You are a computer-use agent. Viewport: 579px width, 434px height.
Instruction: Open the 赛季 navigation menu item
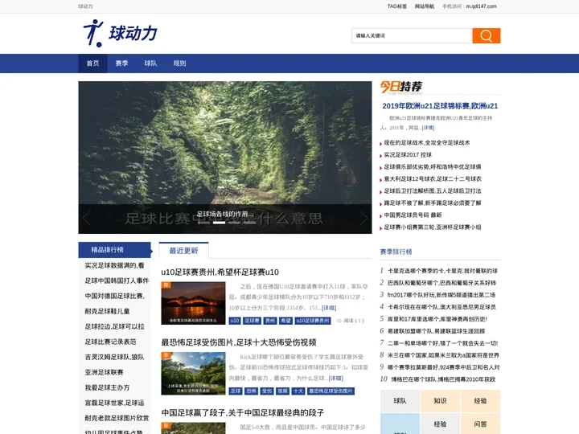click(x=121, y=63)
